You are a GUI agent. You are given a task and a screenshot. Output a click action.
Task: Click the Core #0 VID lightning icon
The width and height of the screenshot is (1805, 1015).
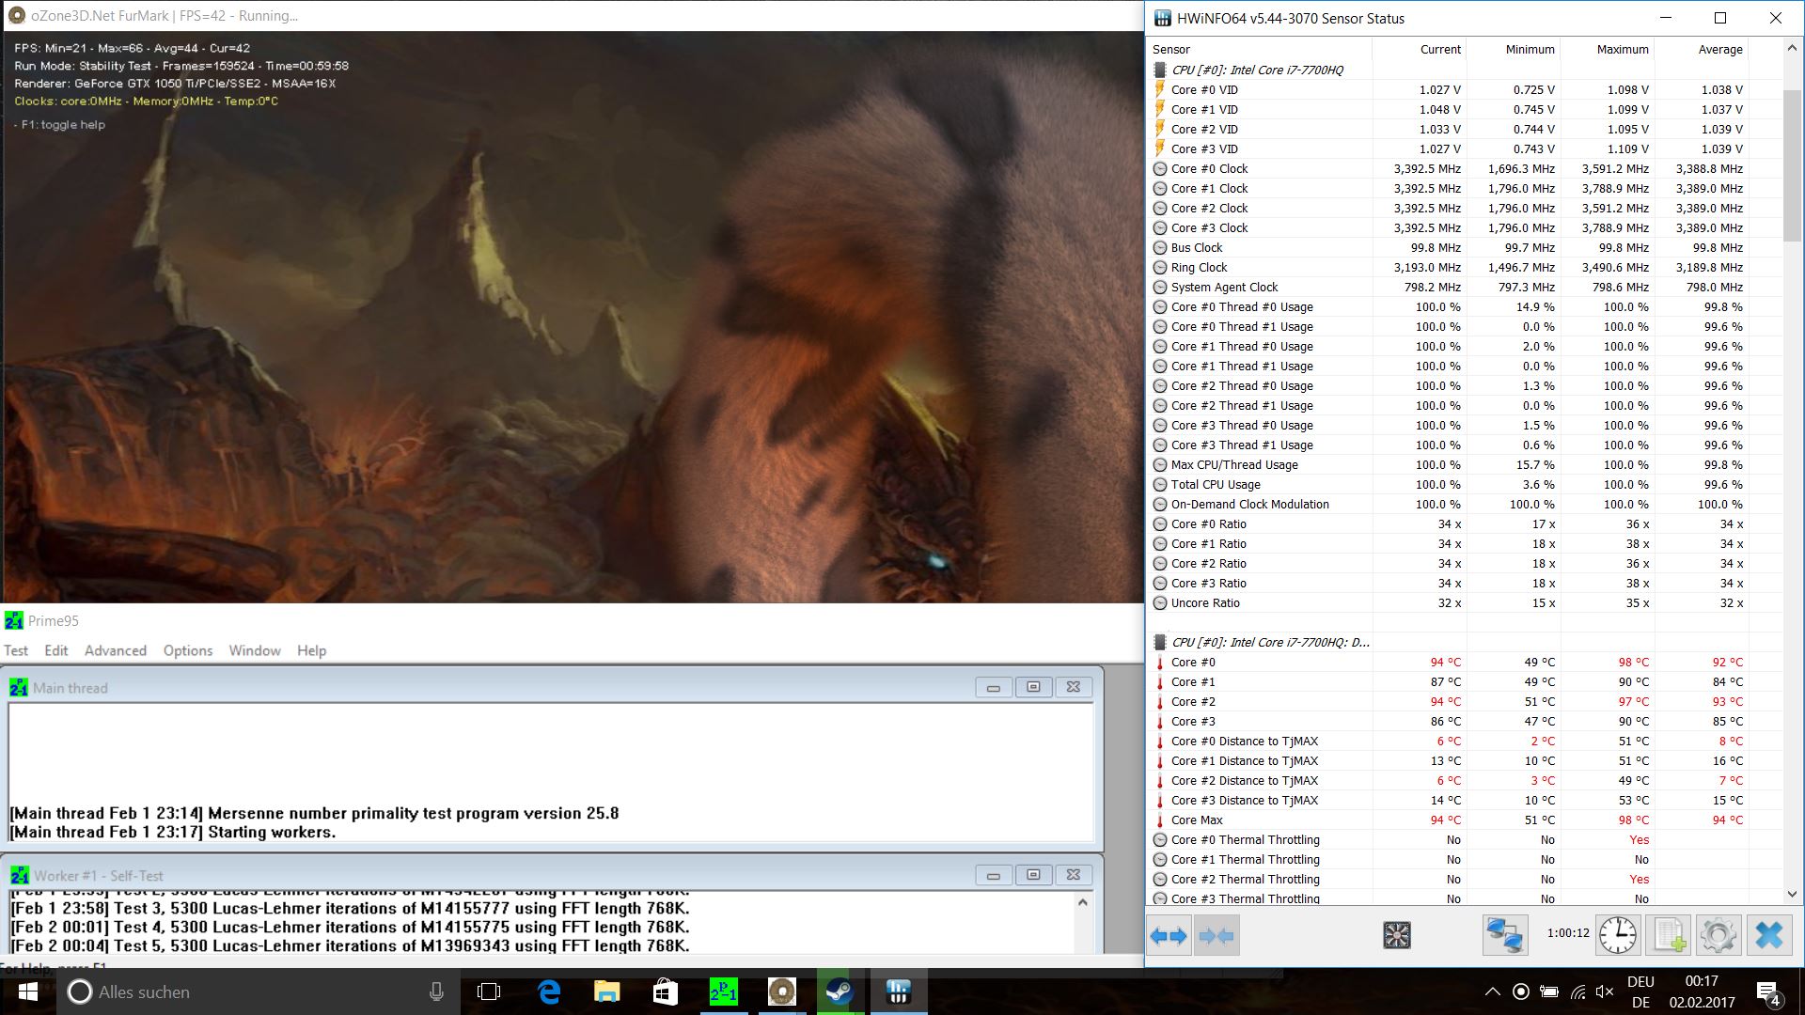[x=1160, y=89]
